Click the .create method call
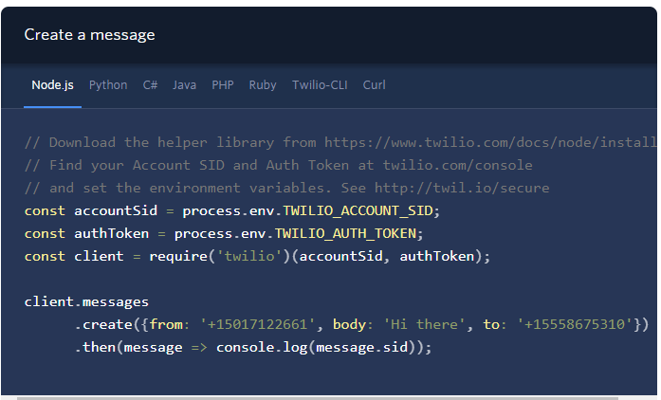Viewport: 661px width, 400px height. pos(103,324)
